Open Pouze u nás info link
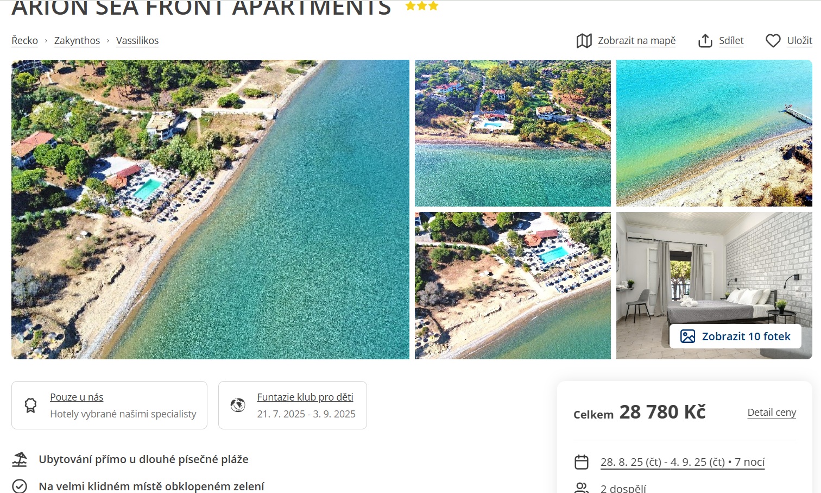This screenshot has height=493, width=821. tap(77, 397)
